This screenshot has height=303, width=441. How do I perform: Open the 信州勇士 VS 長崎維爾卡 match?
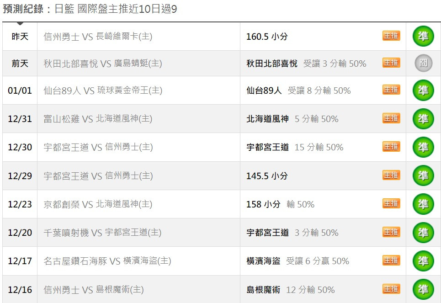coord(98,37)
